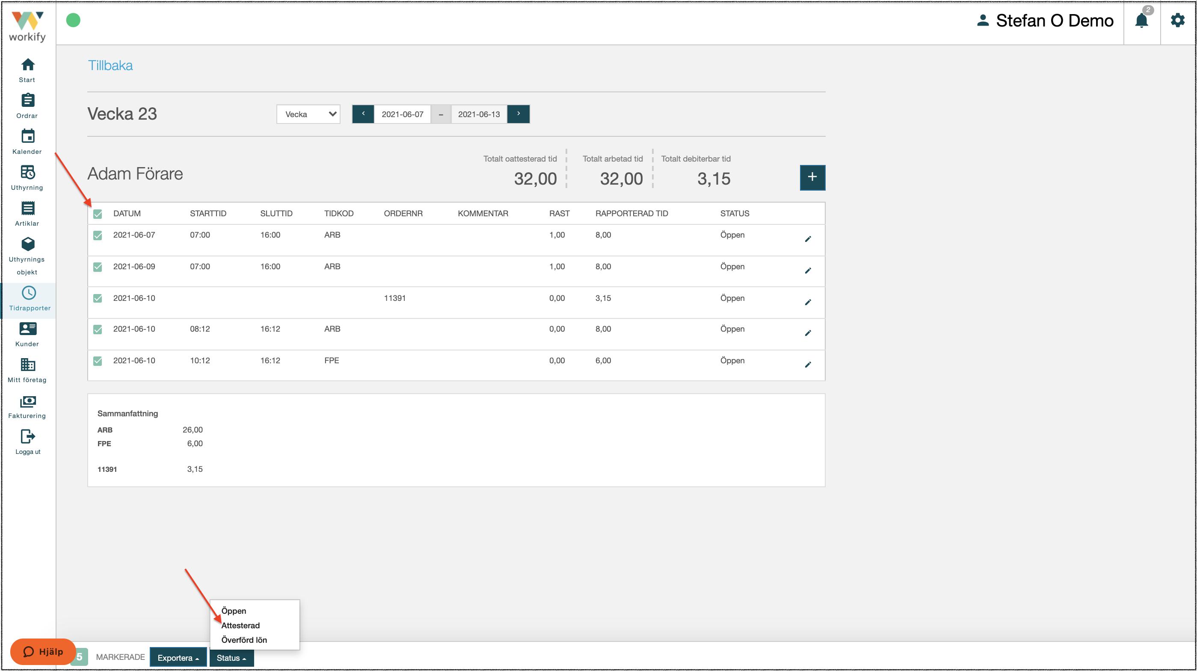This screenshot has width=1197, height=671.
Task: Open Uthyrningsobjekt section
Action: tap(27, 256)
